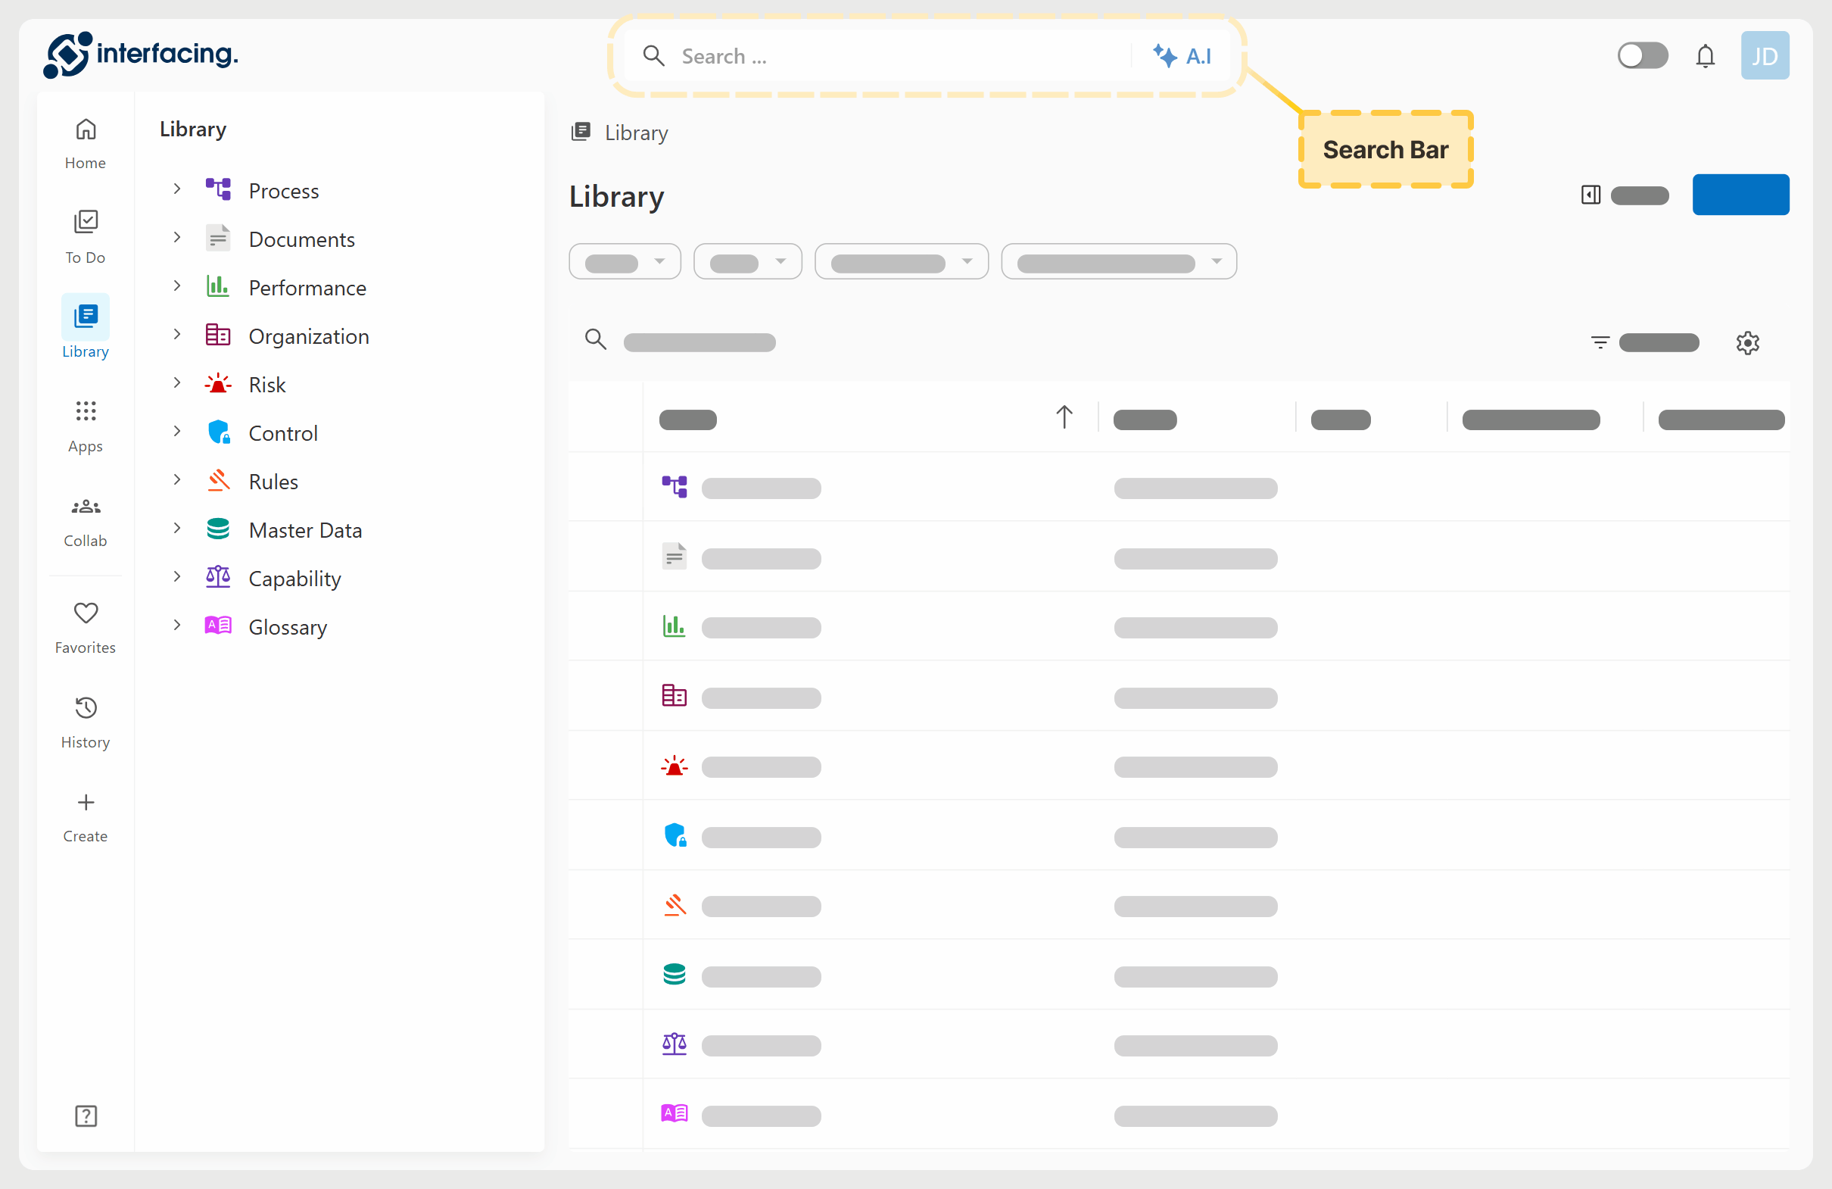Open the Collab people icon

(x=86, y=506)
